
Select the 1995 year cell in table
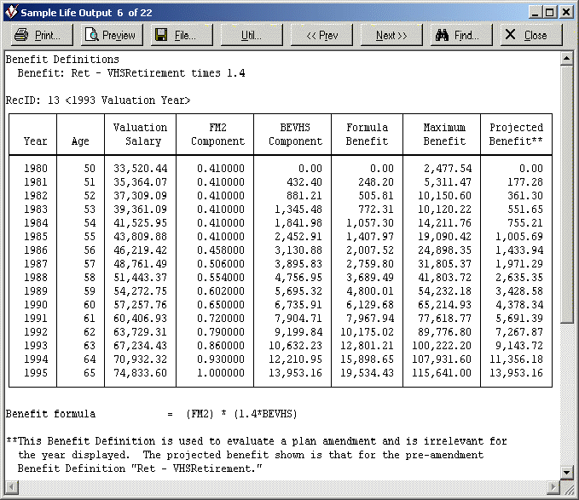(36, 374)
